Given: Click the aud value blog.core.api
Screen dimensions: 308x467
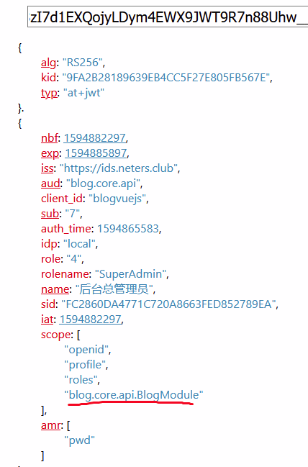Looking at the screenshot, I should click(x=103, y=183).
